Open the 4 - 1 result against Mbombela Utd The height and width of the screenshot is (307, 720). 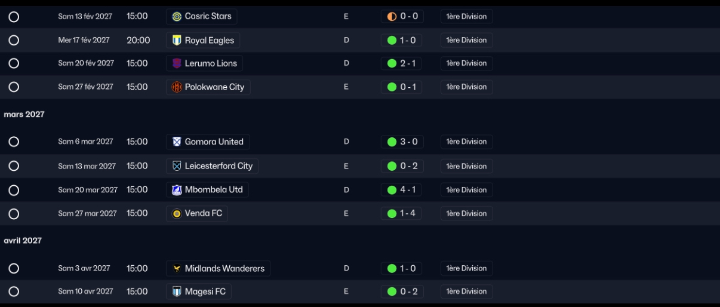coord(401,190)
